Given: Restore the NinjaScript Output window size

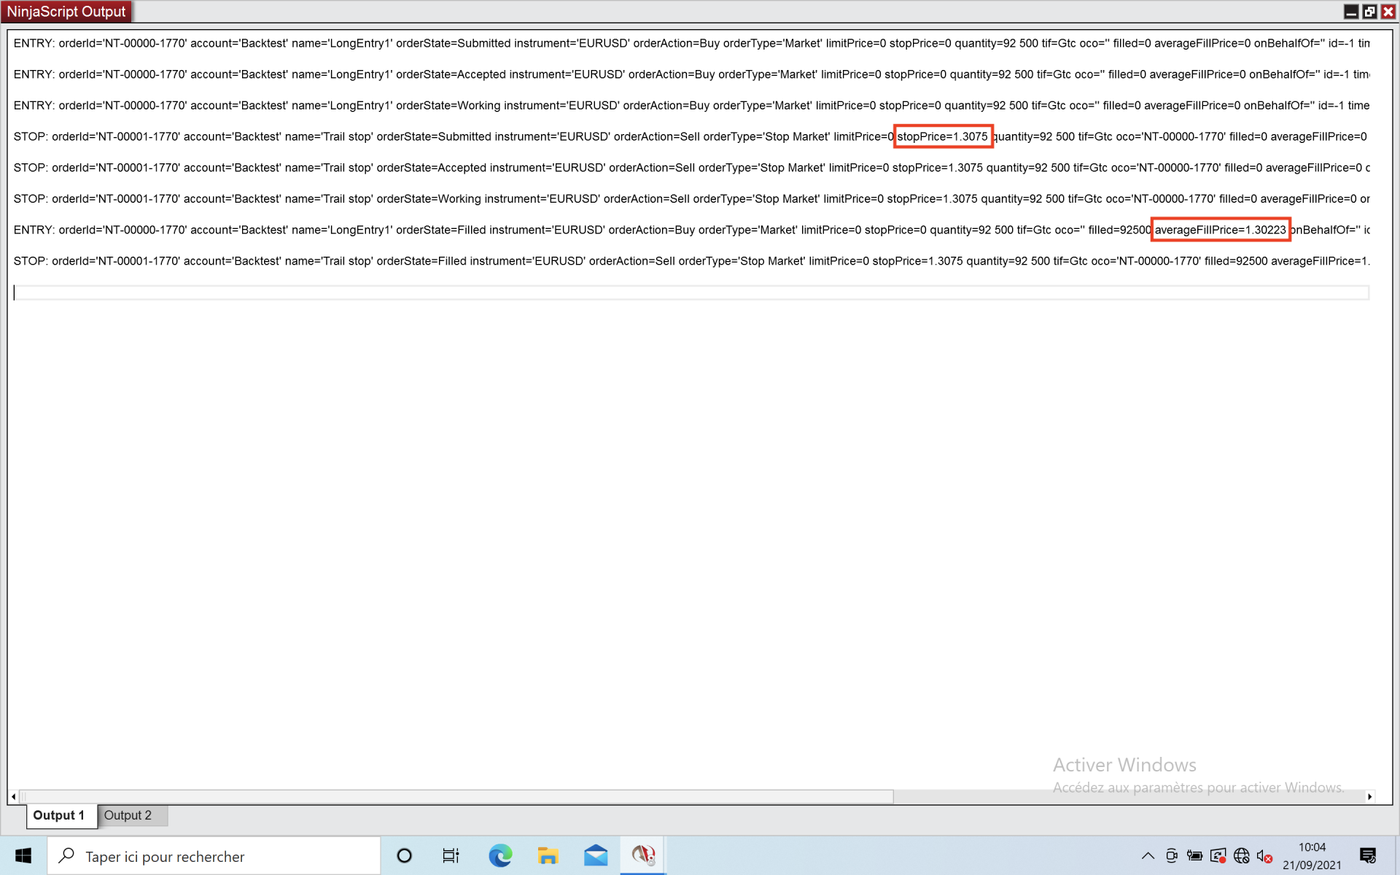Looking at the screenshot, I should (x=1369, y=11).
